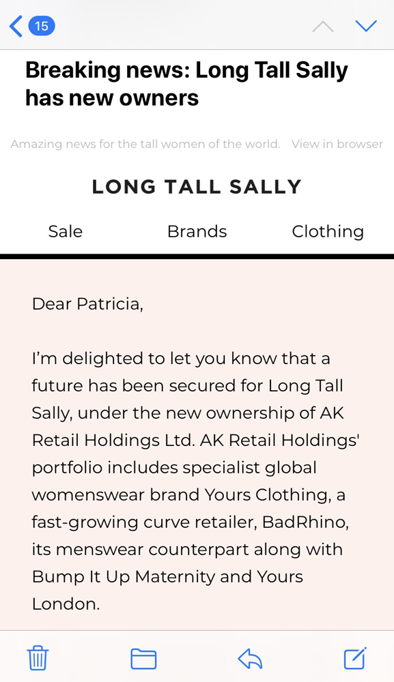Image resolution: width=394 pixels, height=682 pixels.
Task: Tap the Amazing news preheader text
Action: (145, 144)
